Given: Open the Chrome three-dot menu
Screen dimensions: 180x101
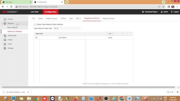Looking at the screenshot, I should [x=177, y=7].
